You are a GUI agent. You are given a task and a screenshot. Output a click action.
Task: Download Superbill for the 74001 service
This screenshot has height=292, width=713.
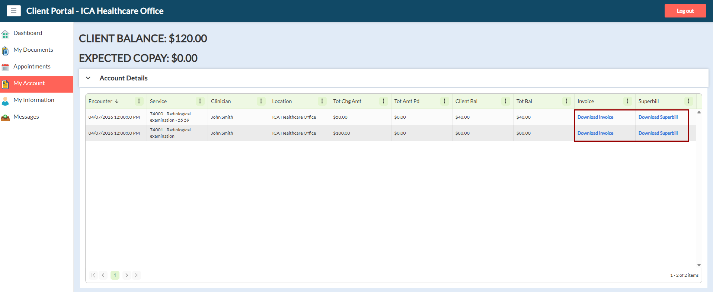(x=658, y=133)
